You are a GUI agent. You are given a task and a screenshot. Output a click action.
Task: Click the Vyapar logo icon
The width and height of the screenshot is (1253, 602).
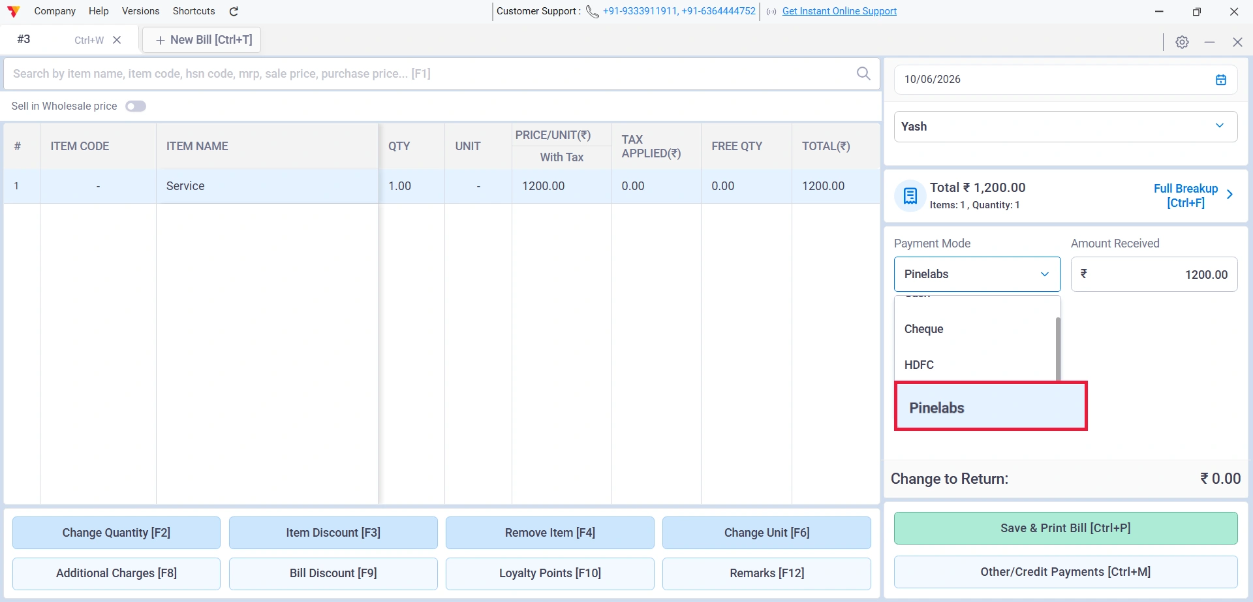click(13, 11)
